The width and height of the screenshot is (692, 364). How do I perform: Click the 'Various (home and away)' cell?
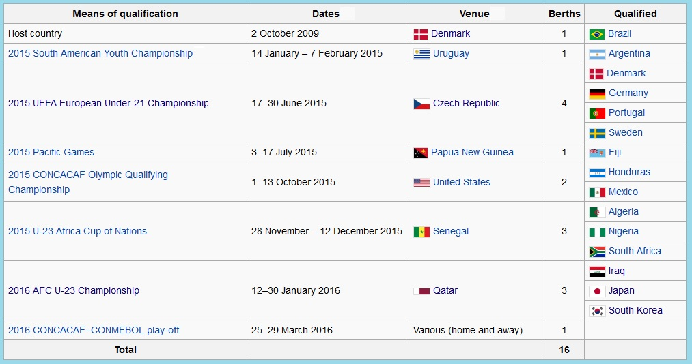476,330
